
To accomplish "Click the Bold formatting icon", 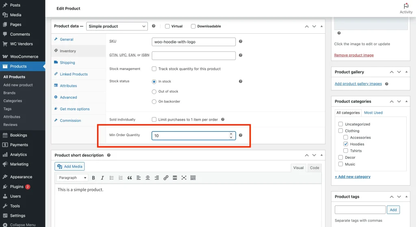I will click(93, 178).
